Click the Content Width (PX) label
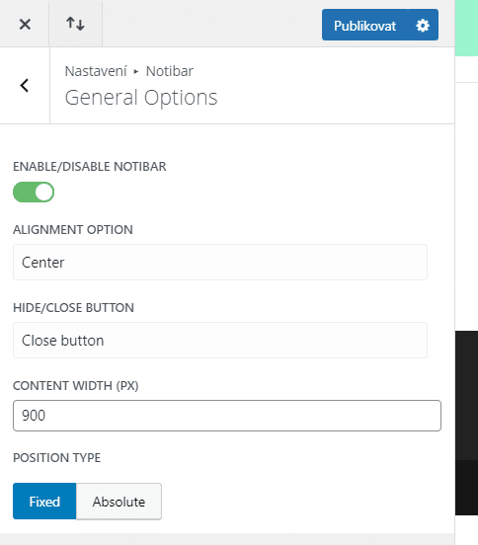This screenshot has height=545, width=478. (x=76, y=386)
